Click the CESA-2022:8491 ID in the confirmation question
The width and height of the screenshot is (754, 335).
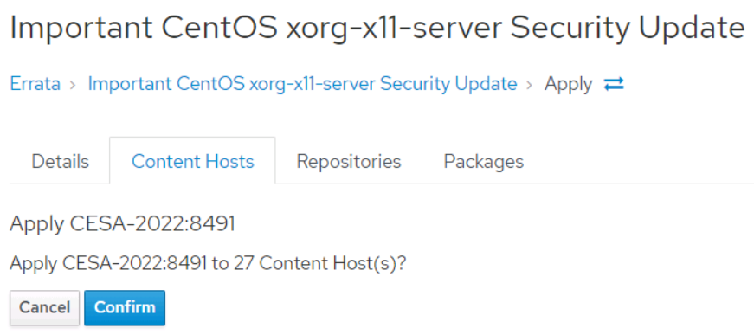pos(135,263)
